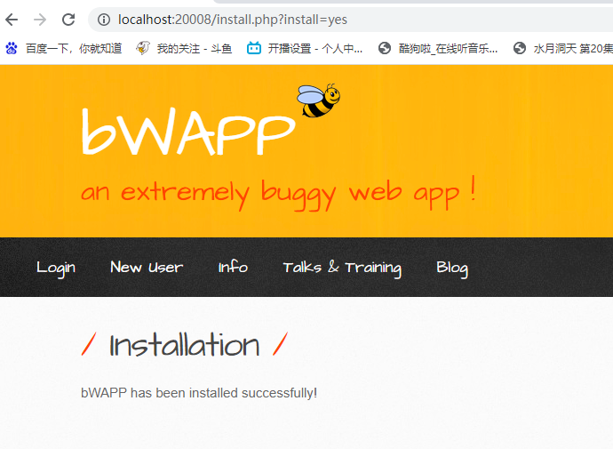Open bookmark 百度一下，你就知道
The height and width of the screenshot is (449, 613).
pos(74,49)
